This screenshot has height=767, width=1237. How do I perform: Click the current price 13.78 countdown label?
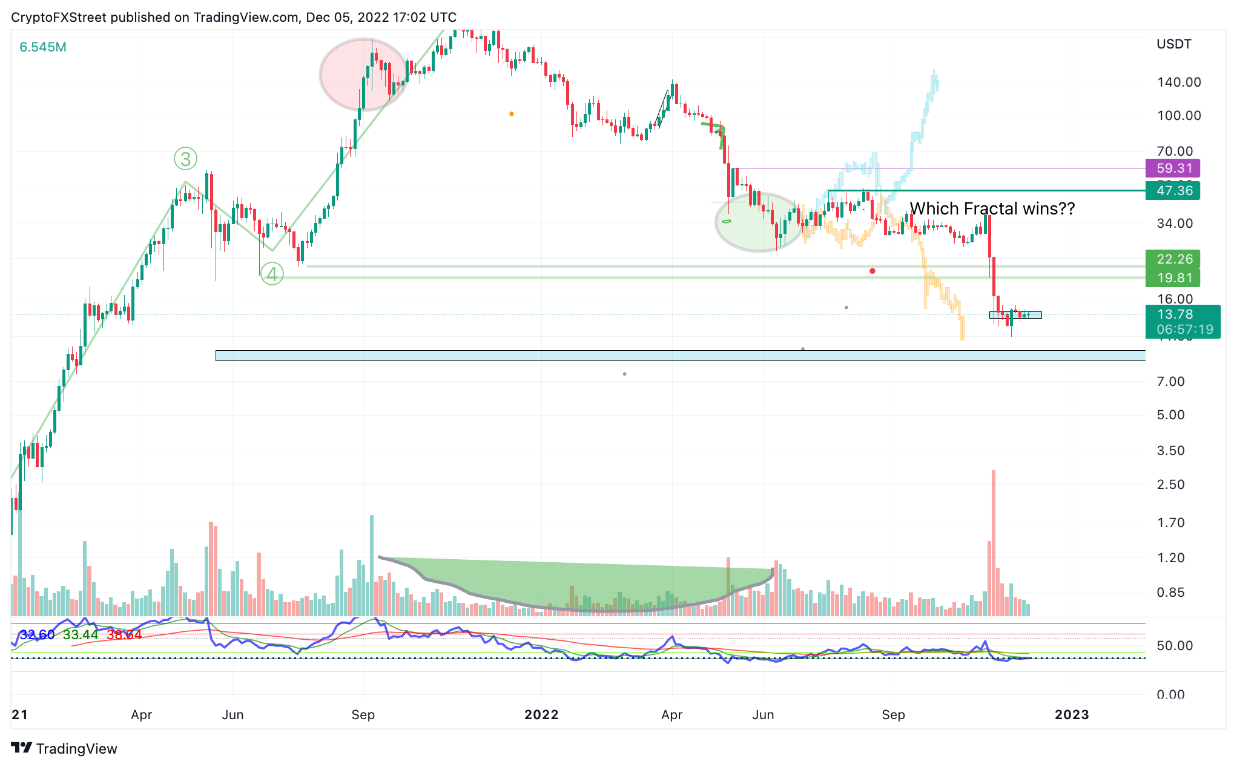coord(1183,322)
